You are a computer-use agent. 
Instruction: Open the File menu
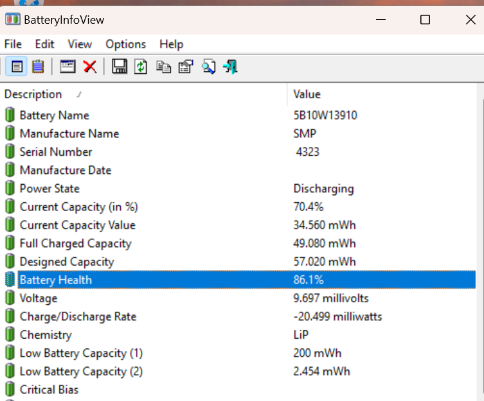click(13, 44)
